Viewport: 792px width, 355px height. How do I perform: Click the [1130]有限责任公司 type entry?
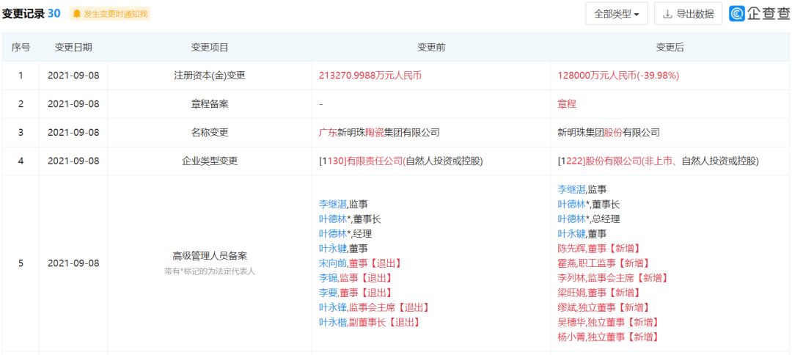click(x=401, y=161)
